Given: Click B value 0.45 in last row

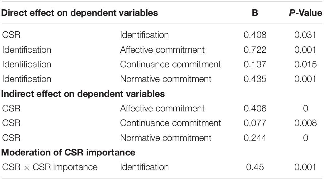Looking at the screenshot, I should tap(255, 167).
